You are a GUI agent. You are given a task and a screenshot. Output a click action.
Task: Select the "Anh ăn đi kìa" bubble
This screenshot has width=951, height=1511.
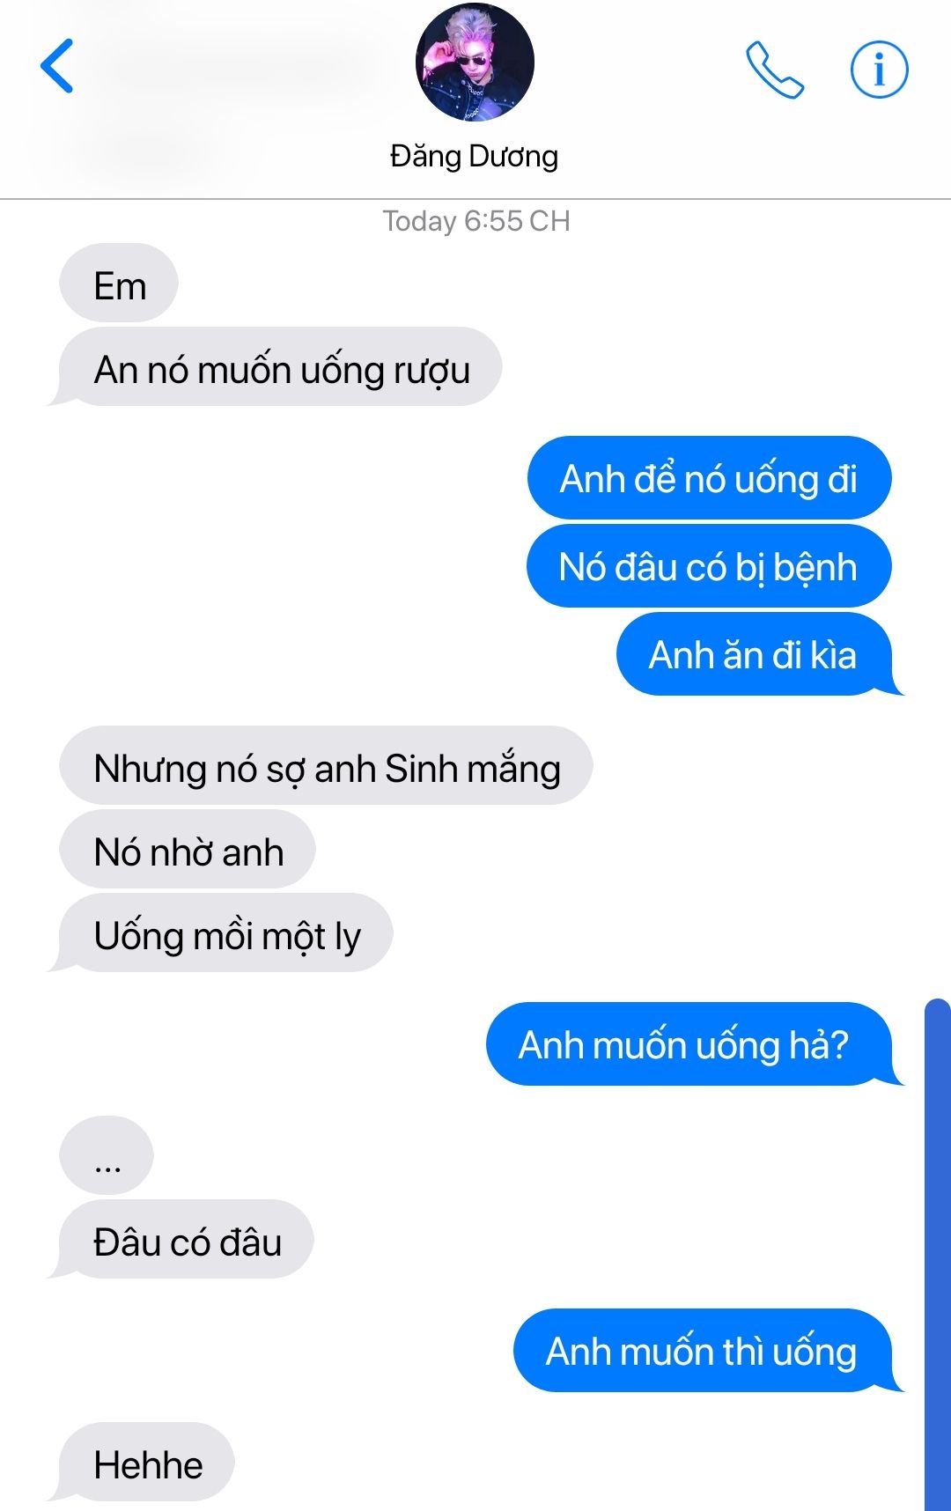tap(758, 654)
